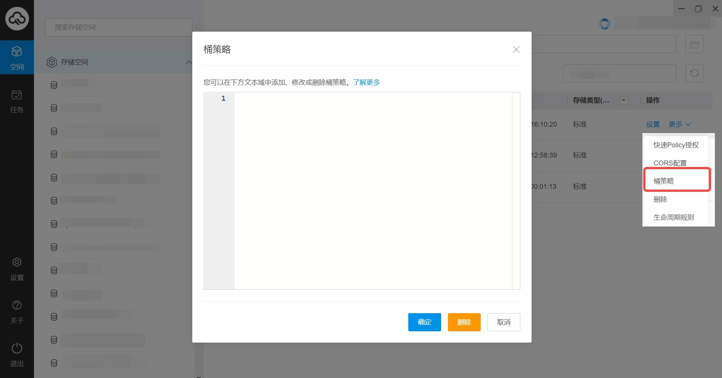The image size is (722, 378).
Task: Open the 了解更多 link
Action: 366,82
